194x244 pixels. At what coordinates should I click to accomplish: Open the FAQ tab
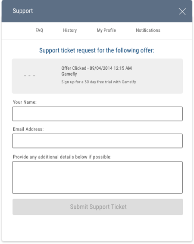point(39,30)
